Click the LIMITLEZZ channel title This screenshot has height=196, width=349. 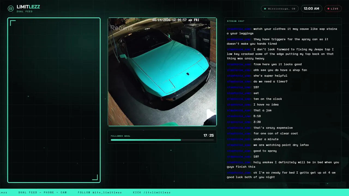[x=28, y=7]
